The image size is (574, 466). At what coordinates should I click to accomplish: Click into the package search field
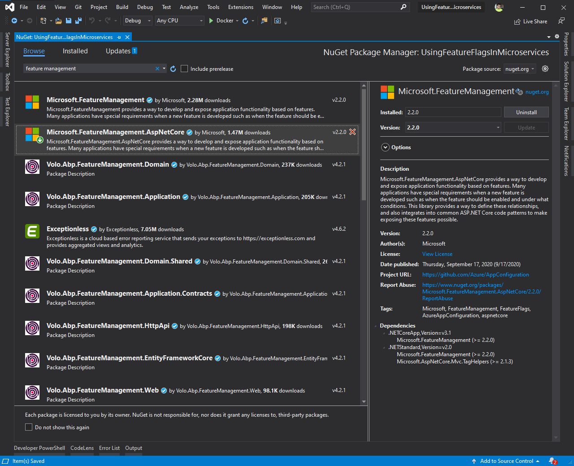pos(89,69)
